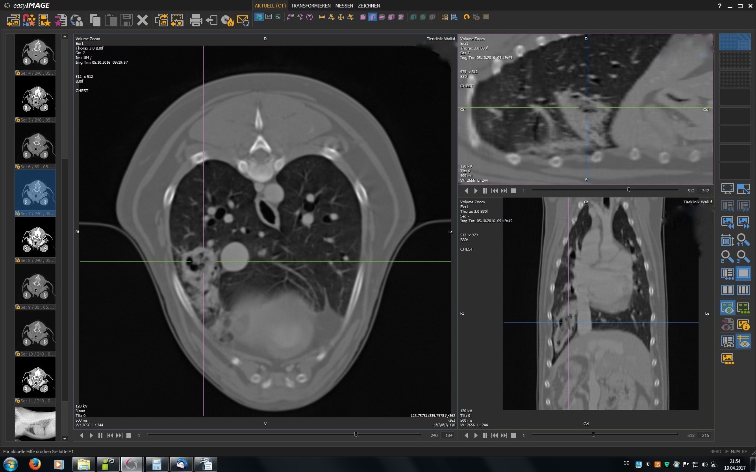The height and width of the screenshot is (472, 756).
Task: Click the print icon in toolbar
Action: pyautogui.click(x=196, y=20)
